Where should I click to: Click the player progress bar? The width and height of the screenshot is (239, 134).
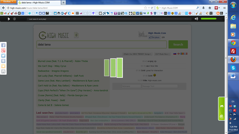tap(109, 19)
